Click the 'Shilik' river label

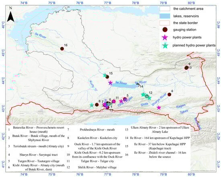pos(145,104)
